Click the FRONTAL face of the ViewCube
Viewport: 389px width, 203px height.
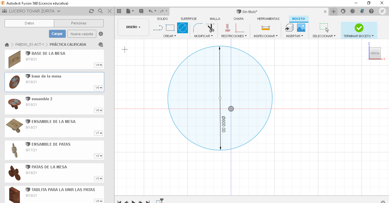coord(375,53)
